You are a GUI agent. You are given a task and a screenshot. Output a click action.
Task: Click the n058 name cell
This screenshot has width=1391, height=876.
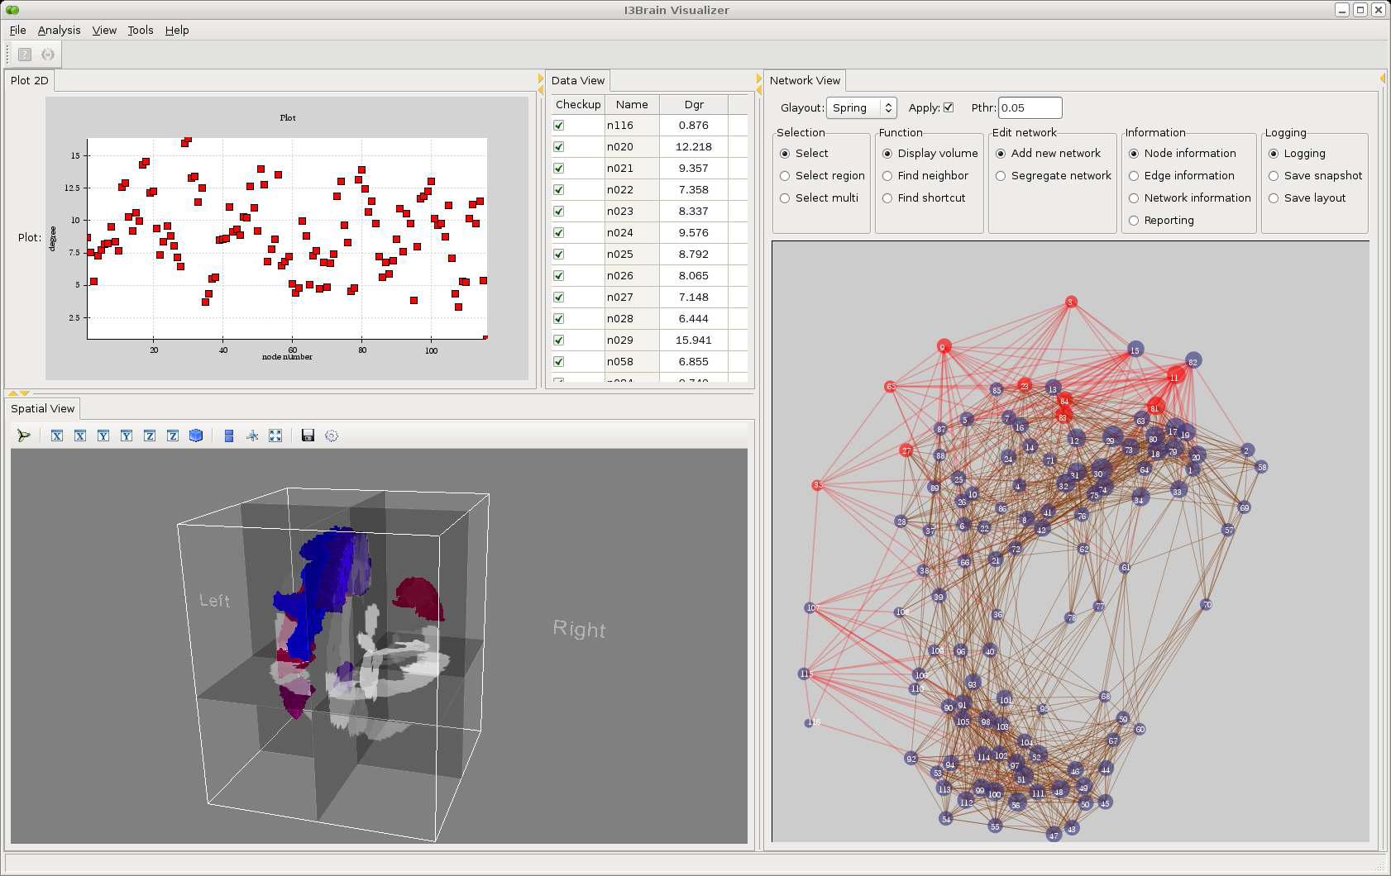tap(632, 362)
